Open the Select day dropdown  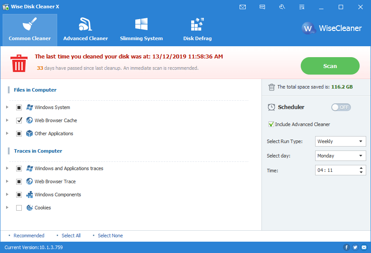[340, 156]
